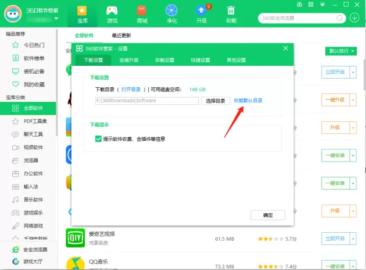Confirm settings with 确定 button

point(268,215)
